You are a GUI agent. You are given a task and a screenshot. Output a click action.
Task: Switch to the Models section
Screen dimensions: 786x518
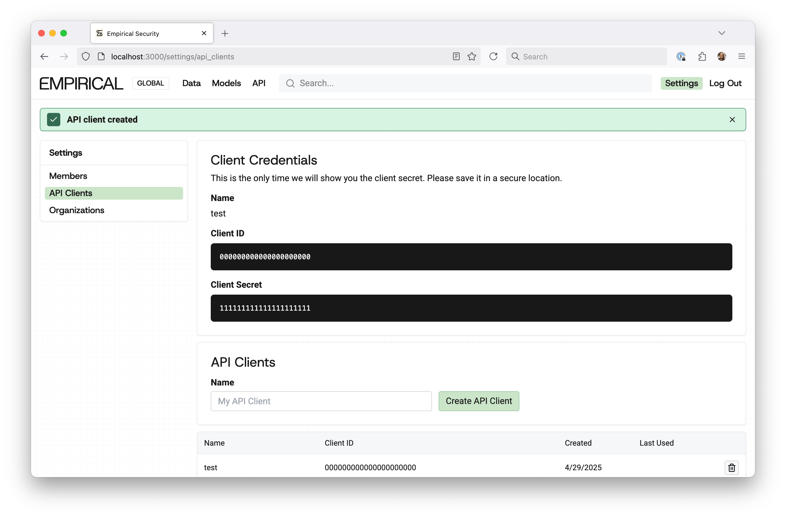(x=226, y=83)
